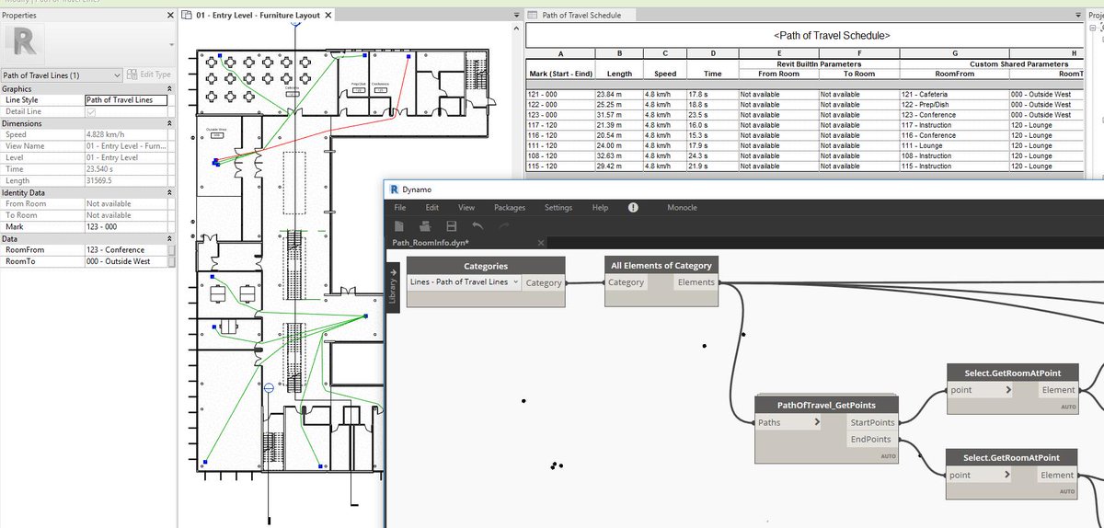
Task: Click the RoomFrom value 123 - Conference
Action: click(x=126, y=250)
